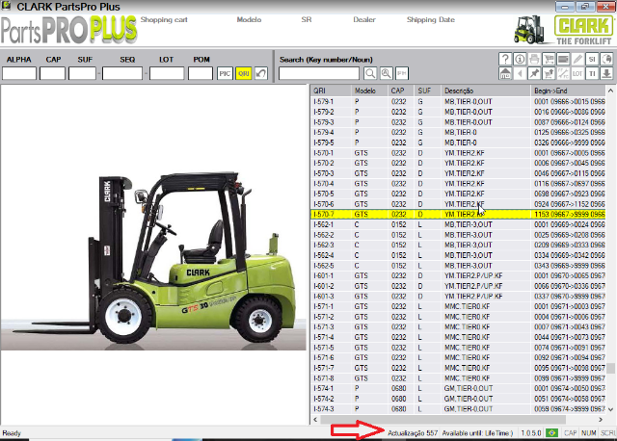Click the PIC button
This screenshot has width=617, height=441.
tap(225, 73)
